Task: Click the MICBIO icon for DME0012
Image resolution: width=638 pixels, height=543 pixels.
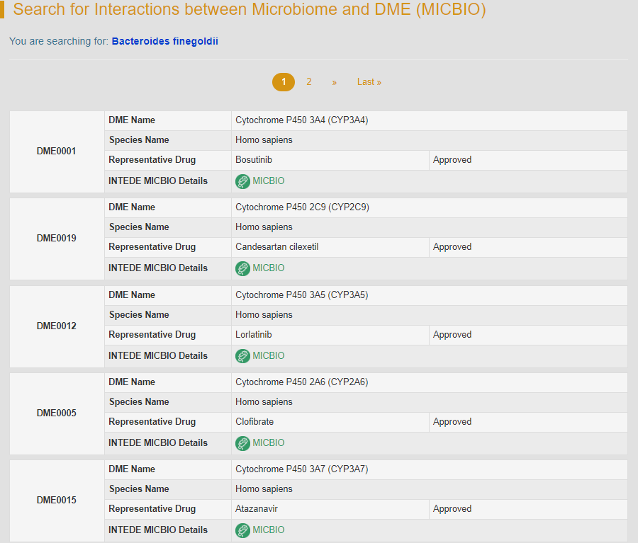Action: click(242, 356)
